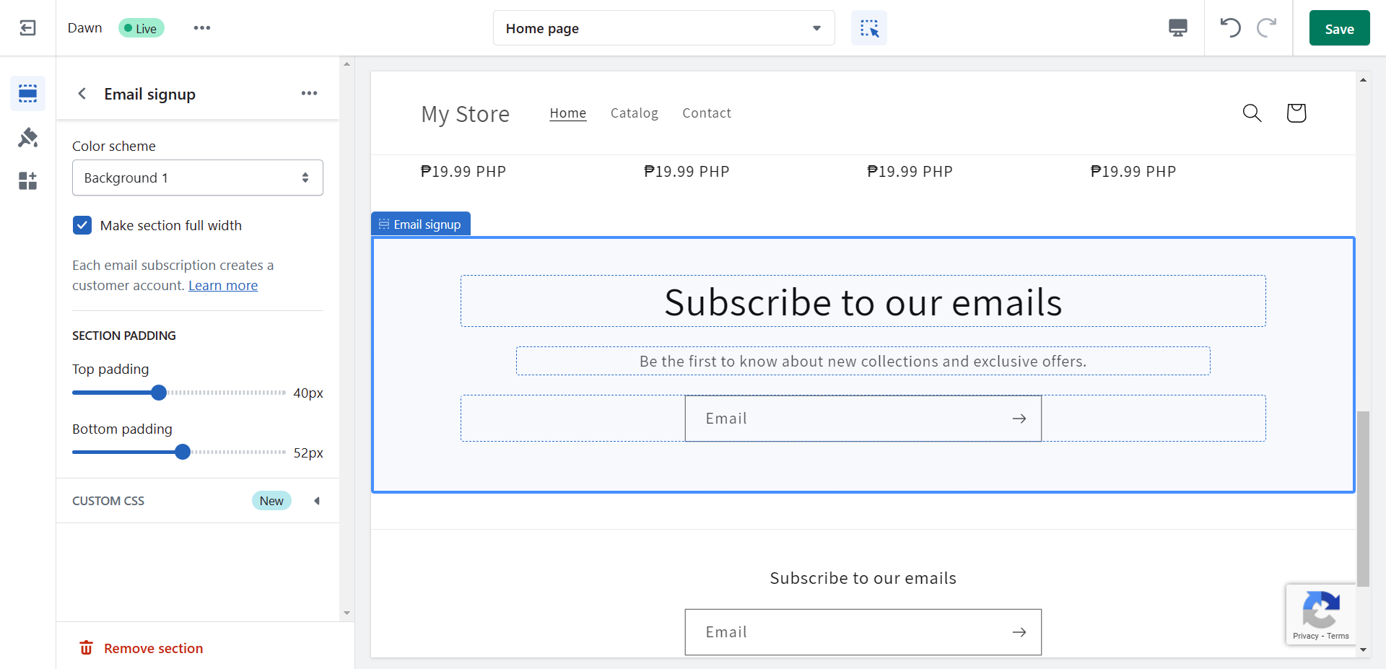Click the reCAPTCHA badge logo
The height and width of the screenshot is (669, 1386).
(x=1321, y=610)
